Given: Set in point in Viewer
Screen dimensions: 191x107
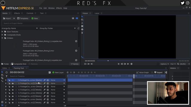Looking at the screenshot, I should pos(88,64).
